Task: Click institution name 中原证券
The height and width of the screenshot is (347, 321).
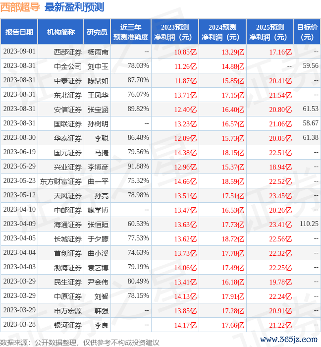Action: (x=68, y=297)
